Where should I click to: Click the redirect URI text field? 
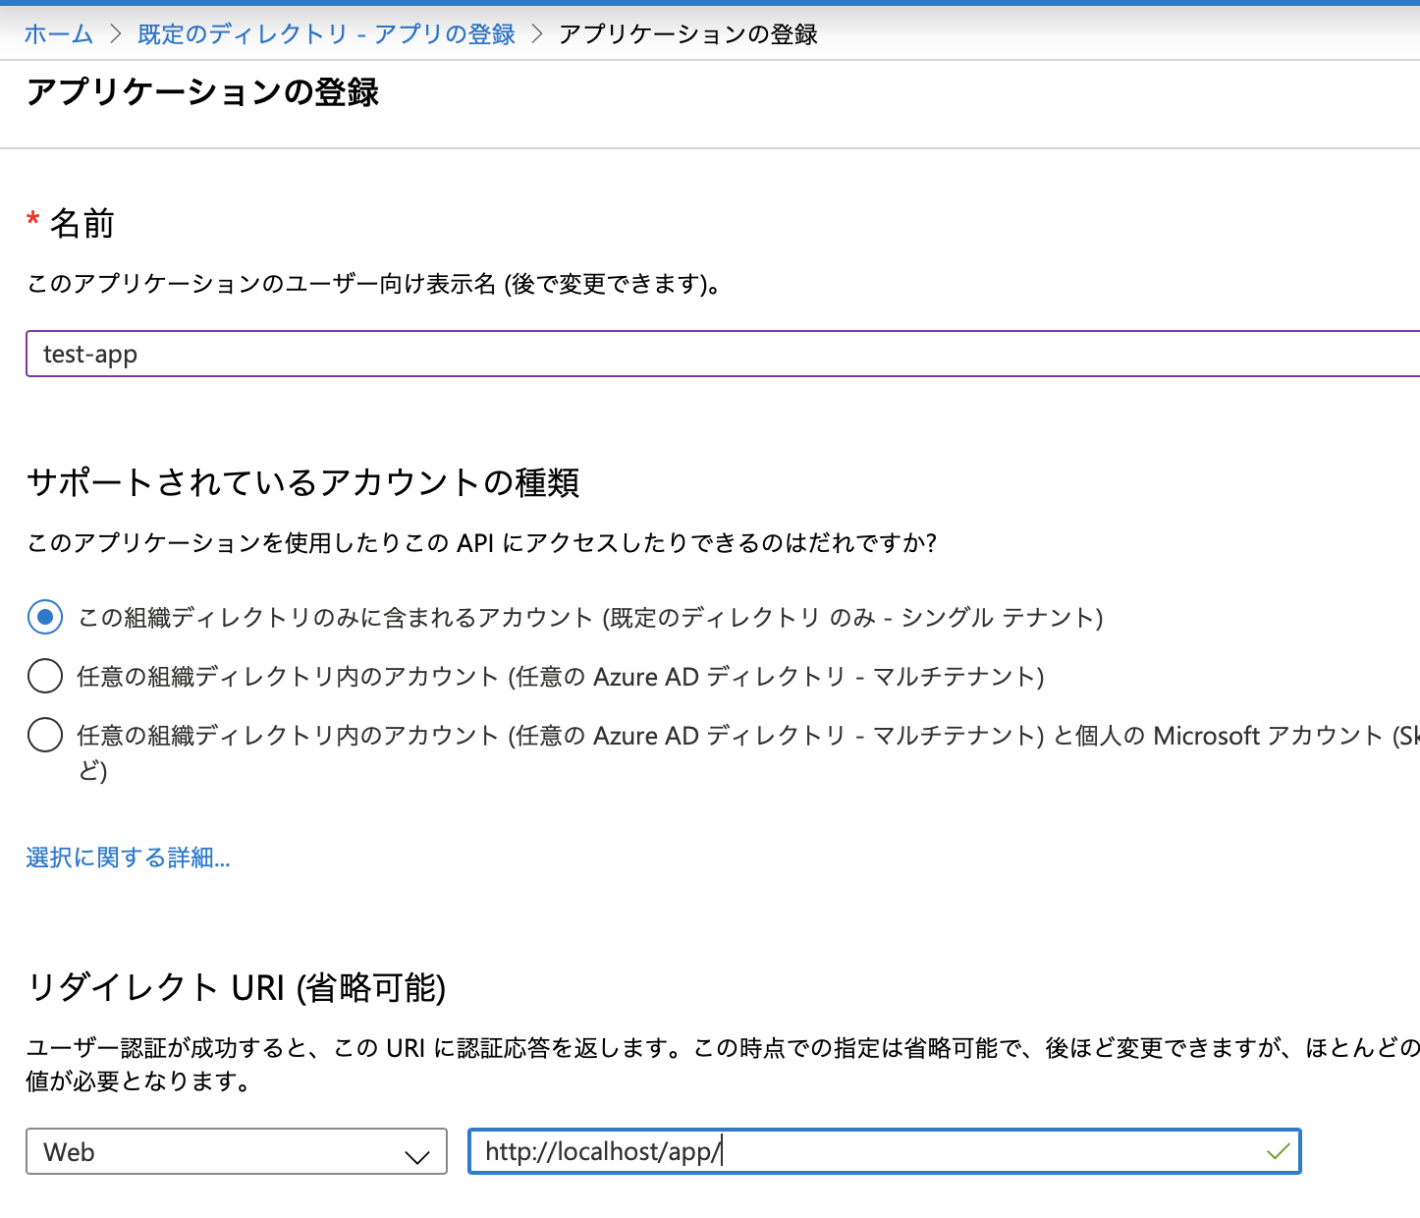884,1151
